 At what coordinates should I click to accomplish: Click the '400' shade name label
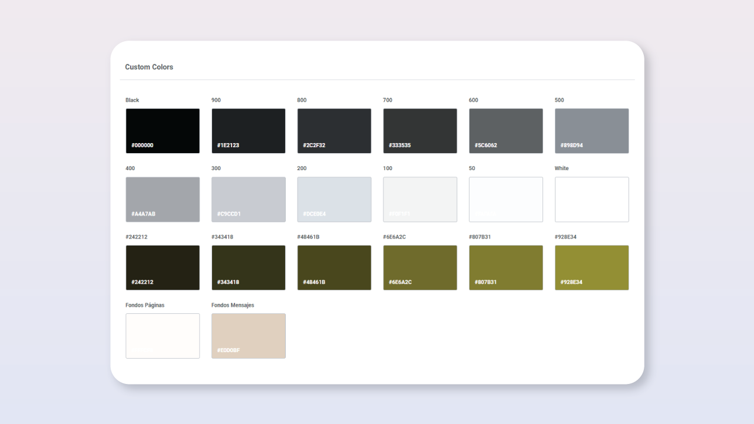tap(130, 168)
